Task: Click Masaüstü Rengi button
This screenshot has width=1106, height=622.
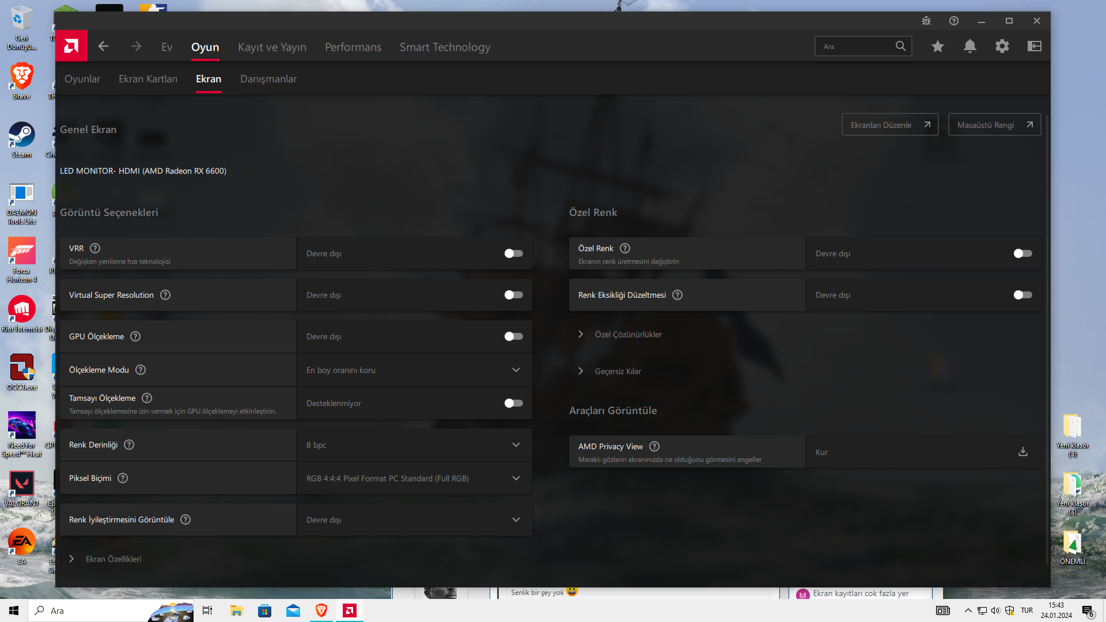Action: [994, 125]
